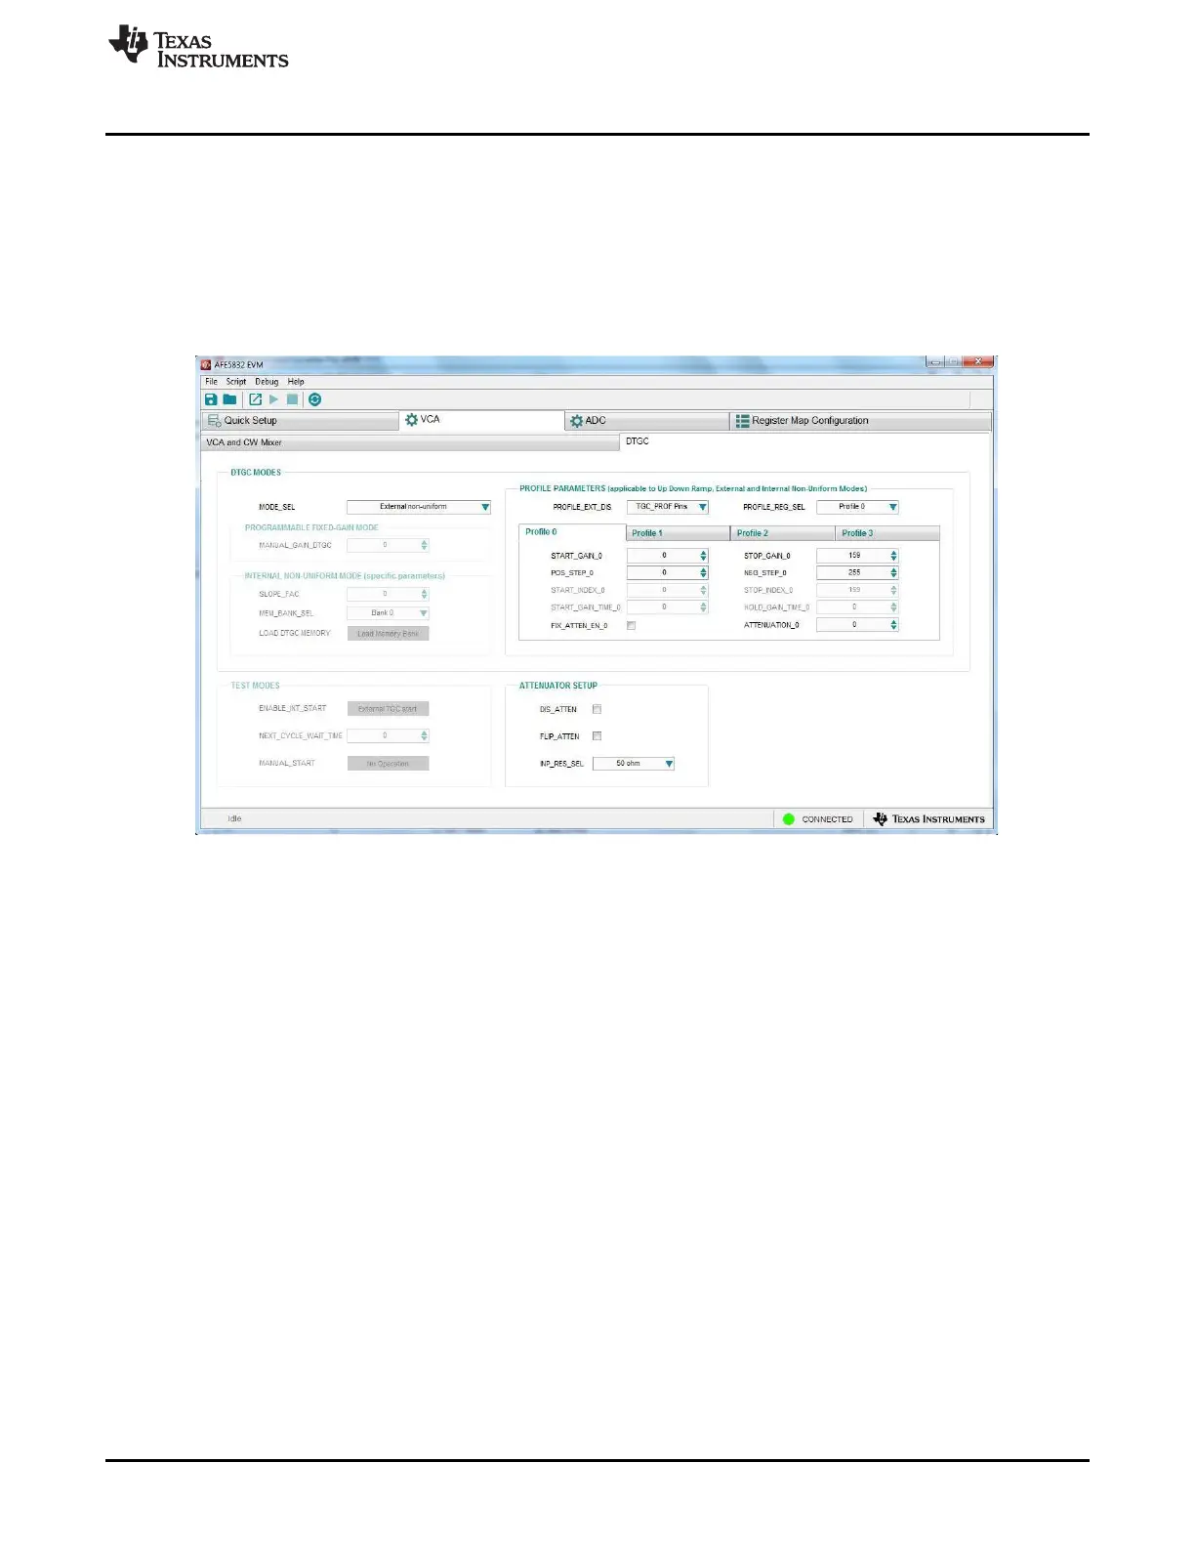
Task: Select the Profile 2 tab
Action: tap(783, 533)
